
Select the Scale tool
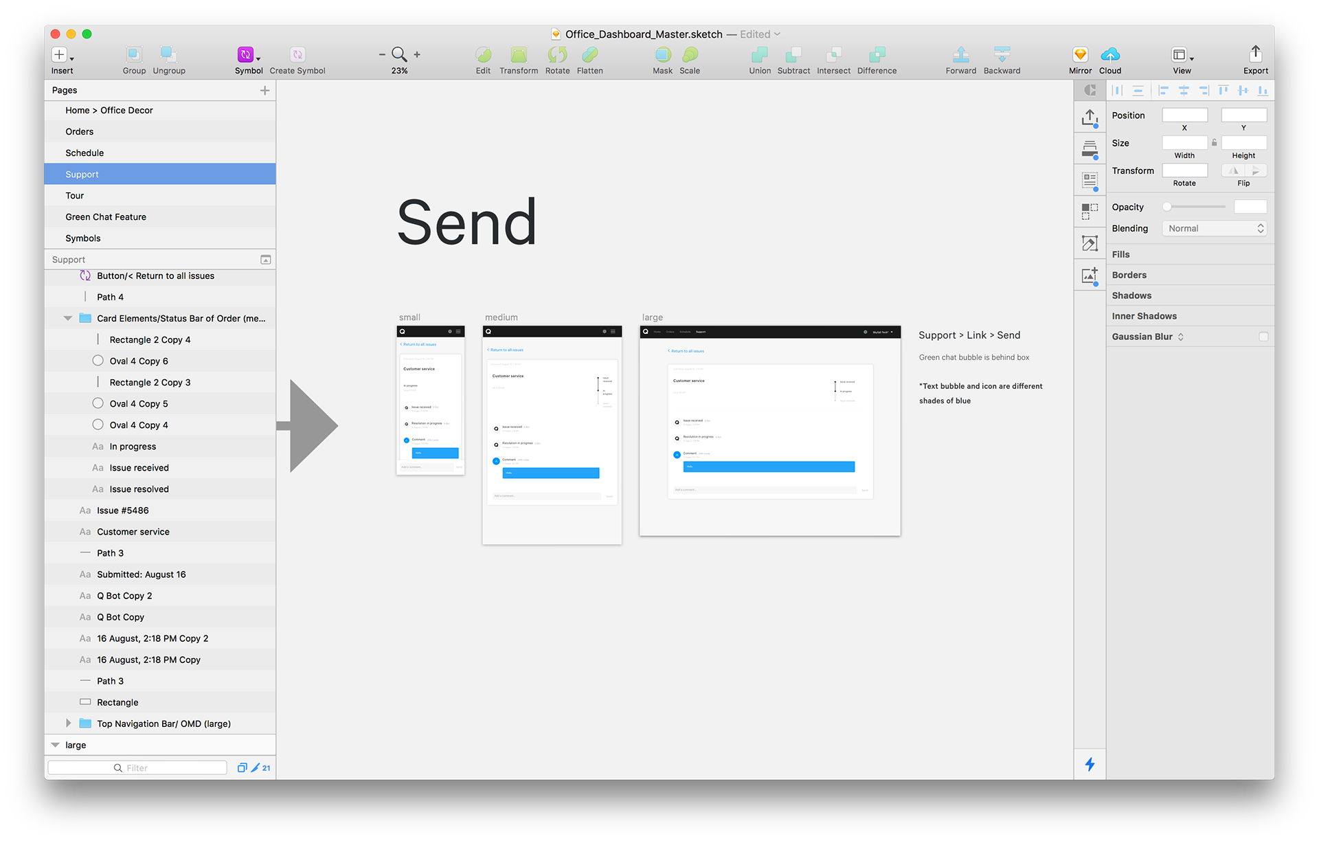tap(690, 55)
